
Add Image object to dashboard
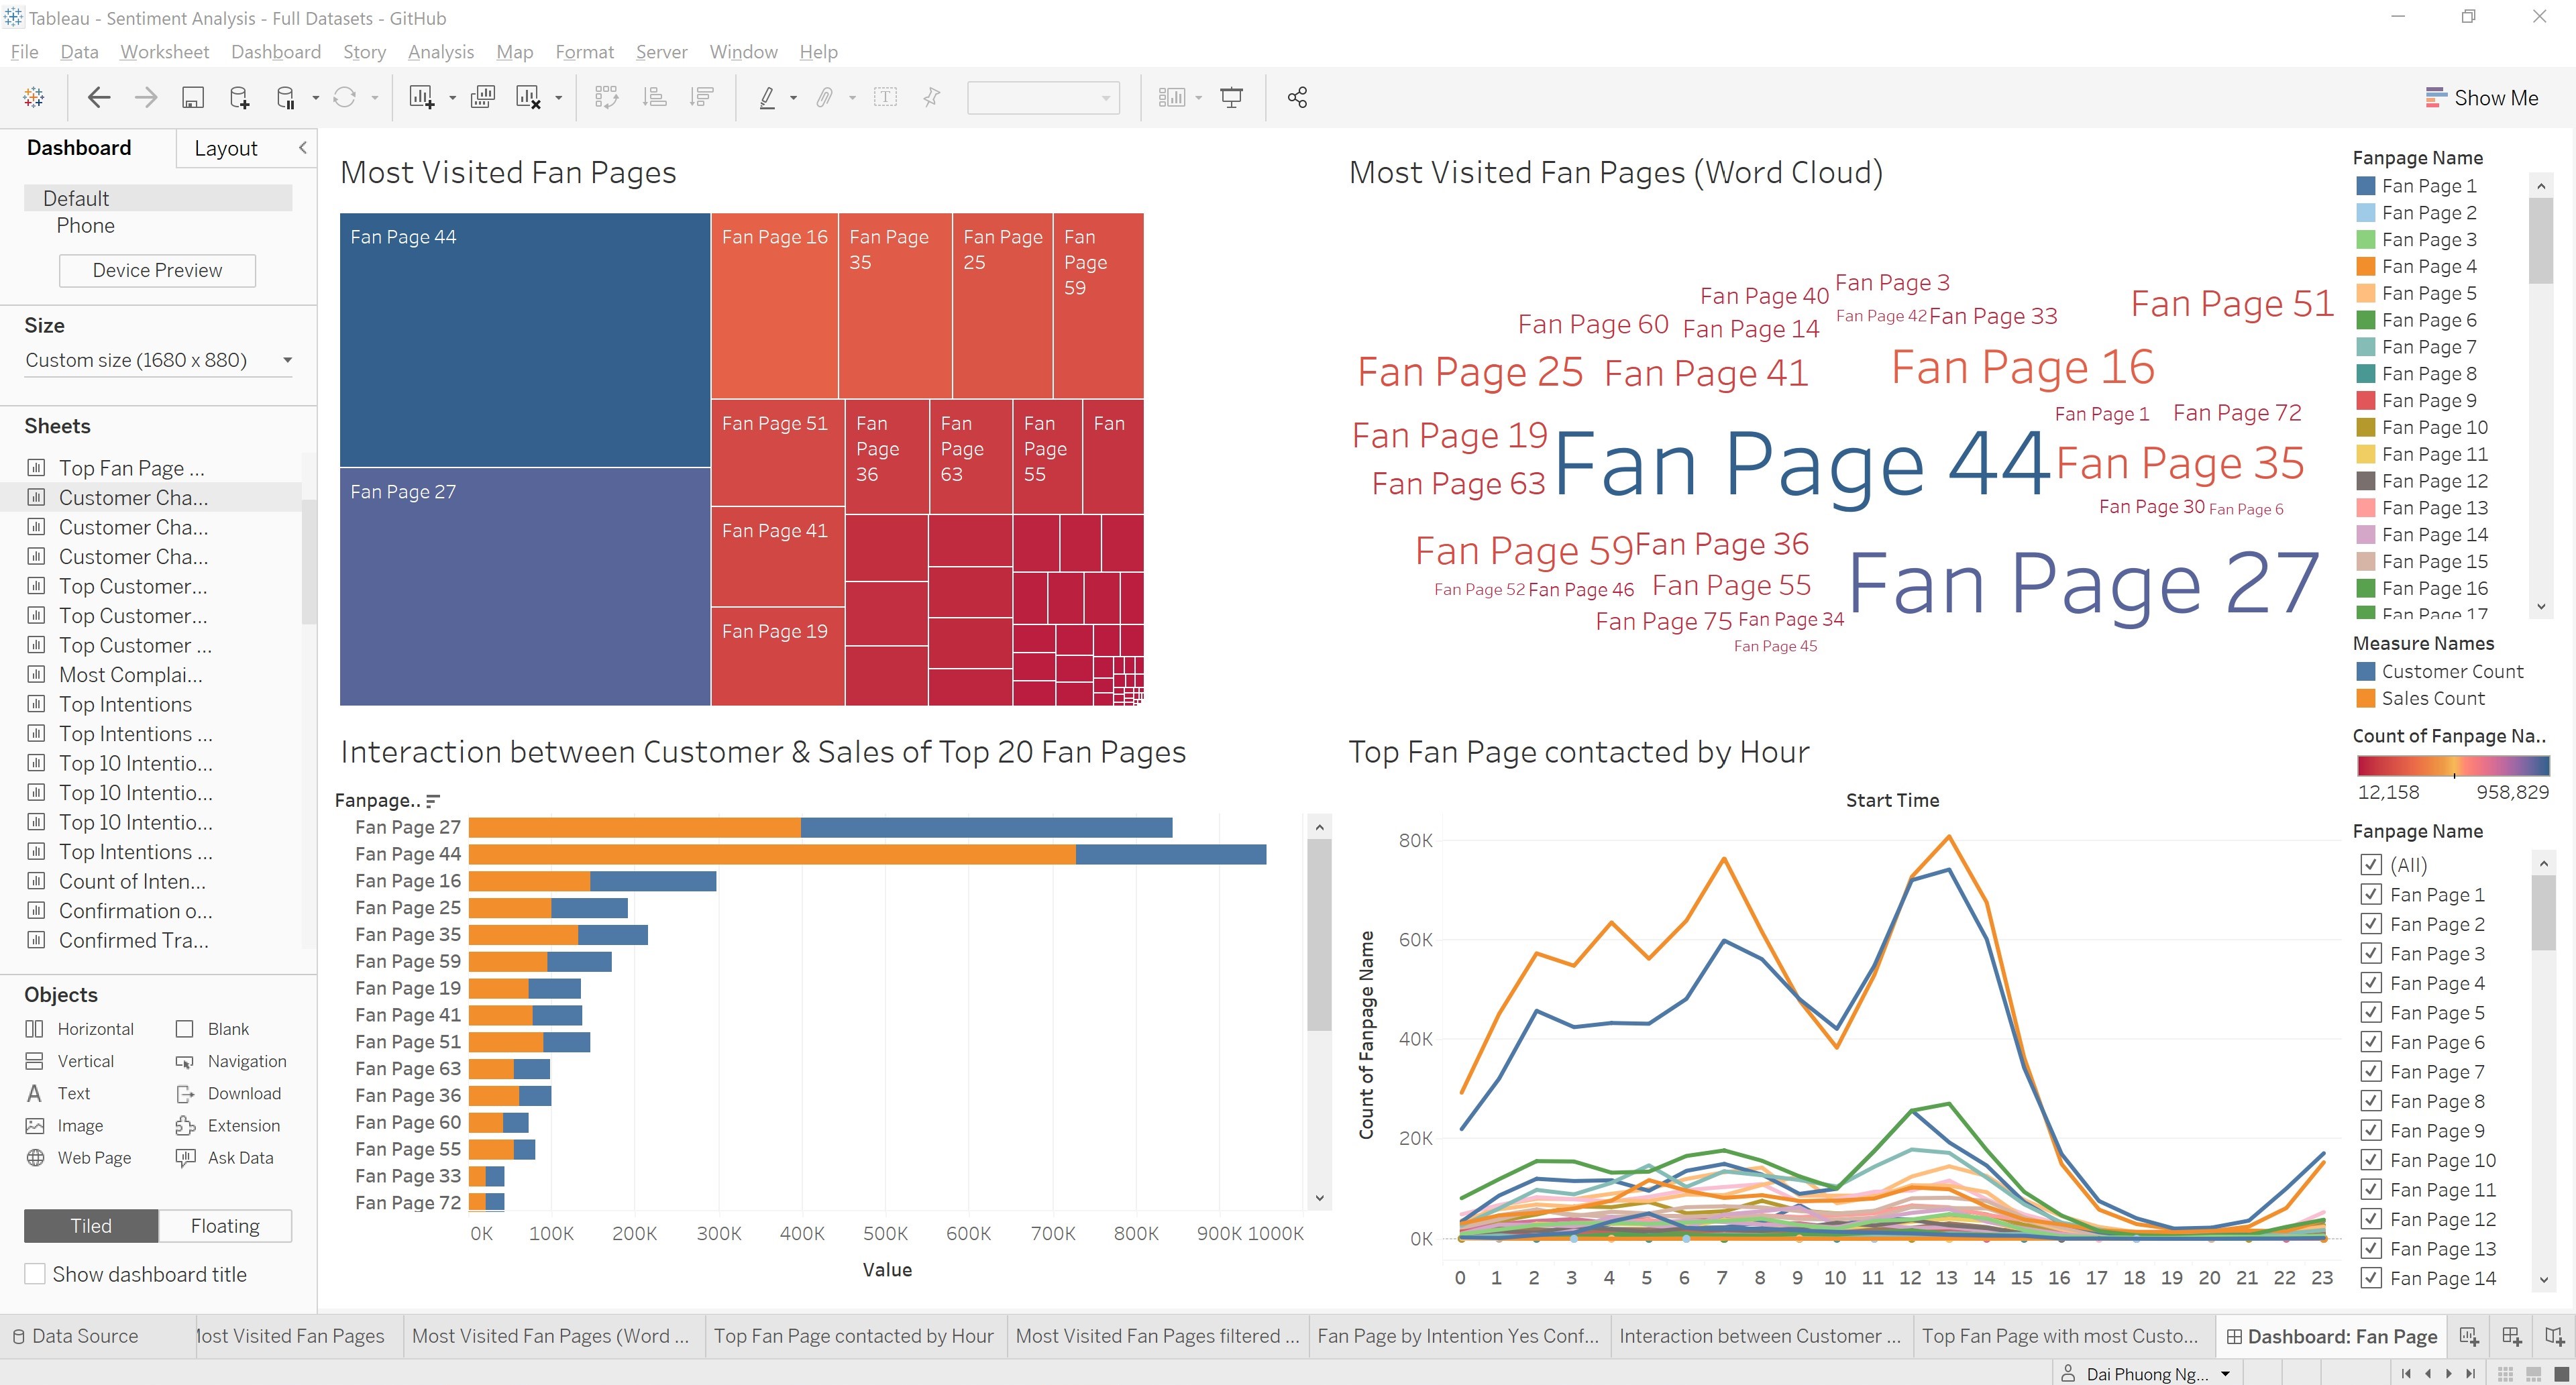point(64,1125)
